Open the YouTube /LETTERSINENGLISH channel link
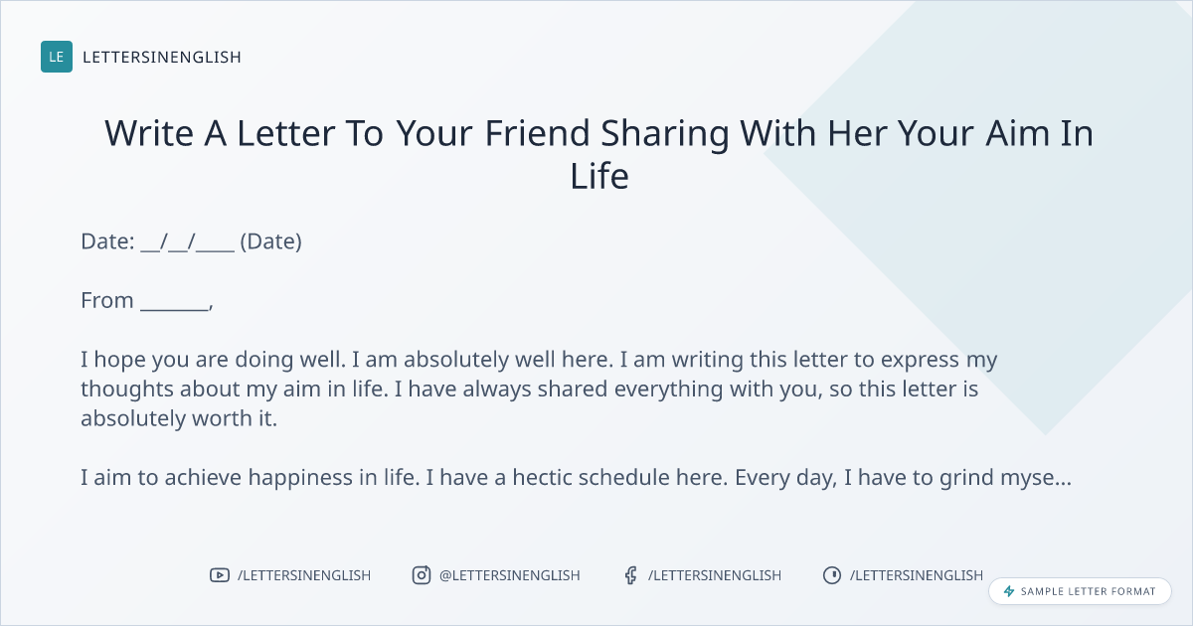This screenshot has height=626, width=1193. click(x=303, y=575)
